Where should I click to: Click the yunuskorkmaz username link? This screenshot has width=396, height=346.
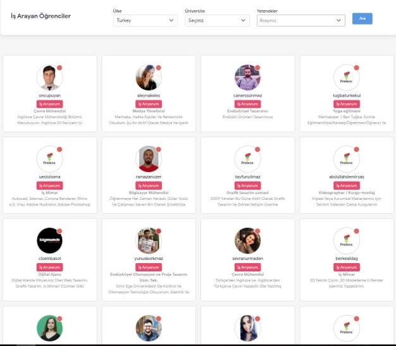[x=149, y=259]
